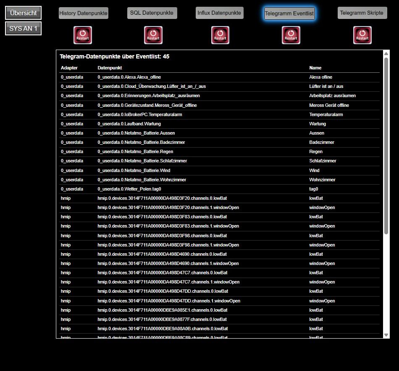
Task: Click the name Alexa ofline
Action: pos(320,77)
